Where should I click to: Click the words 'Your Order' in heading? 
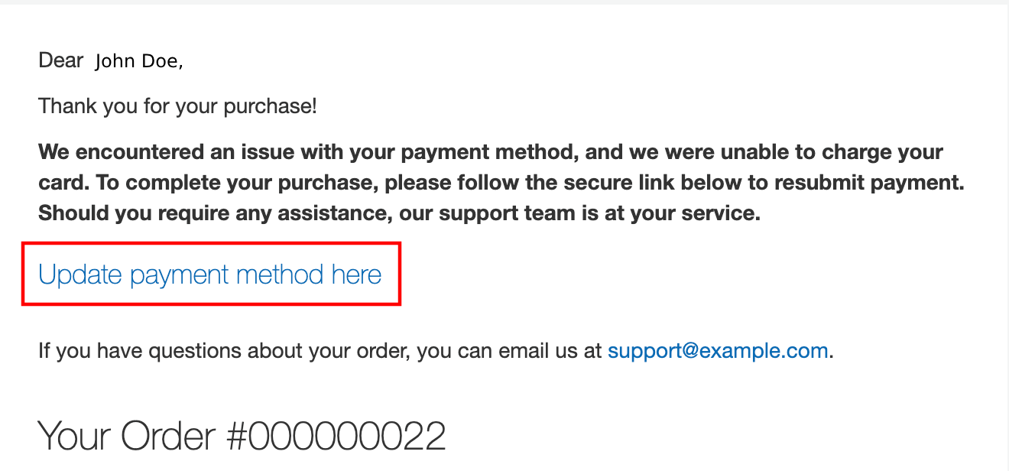tap(127, 436)
